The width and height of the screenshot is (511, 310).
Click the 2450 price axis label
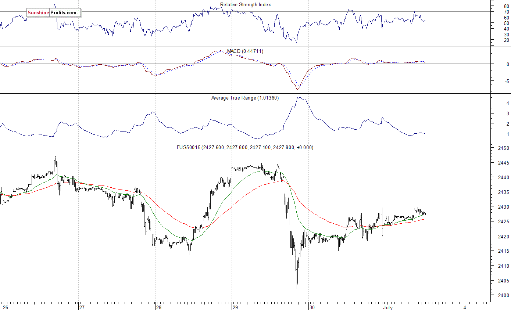pyautogui.click(x=504, y=148)
